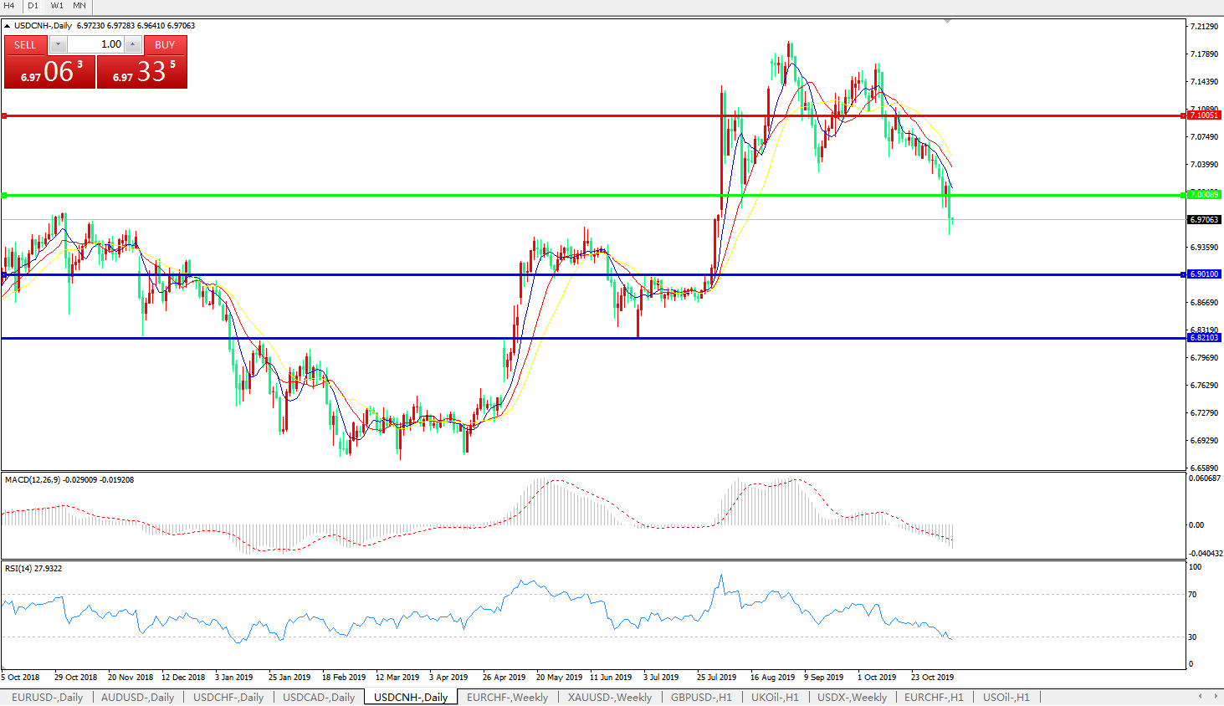Switch to the USOil-,H1 tab
Screen dimensions: 1224x706
pos(1006,697)
